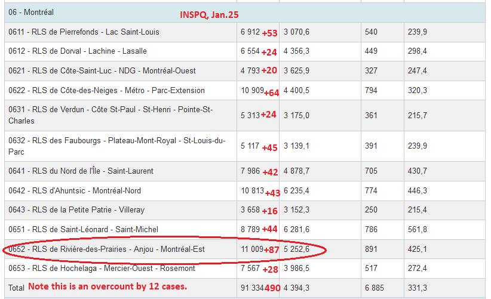Viewport: 491px width, 299px height.
Task: Select rate value '4 400,5'
Action: point(296,90)
